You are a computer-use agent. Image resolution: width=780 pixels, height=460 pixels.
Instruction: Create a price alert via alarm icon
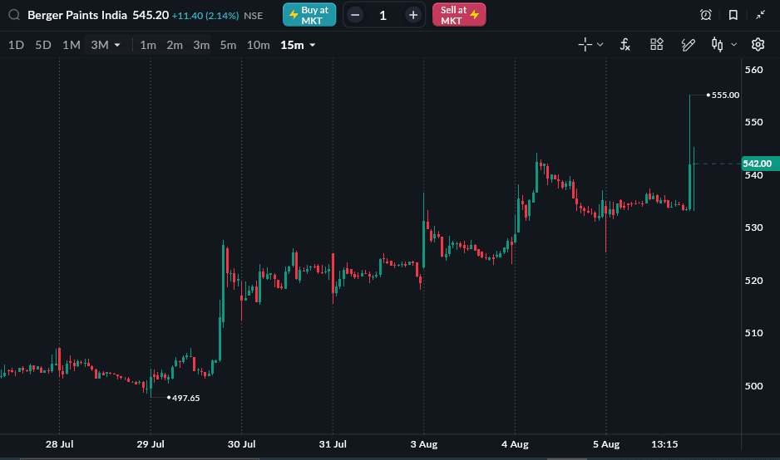coord(706,15)
